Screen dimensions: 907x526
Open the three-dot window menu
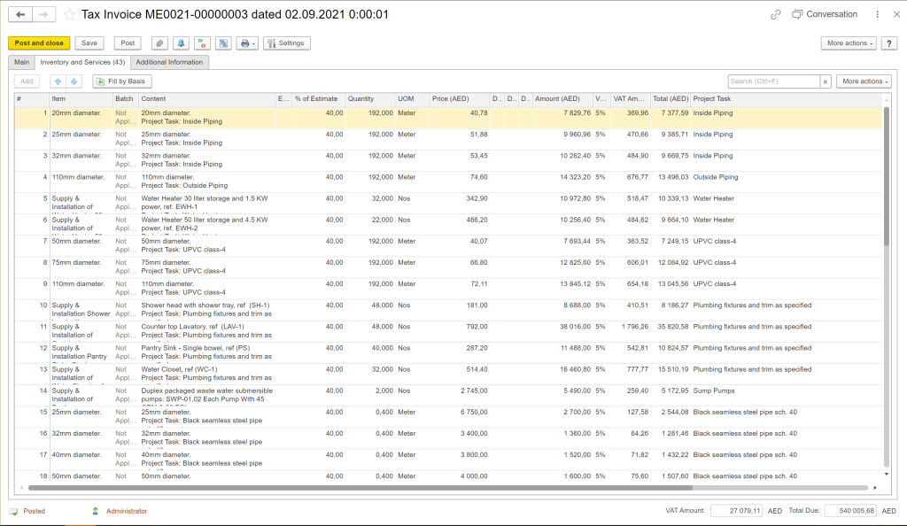[878, 14]
